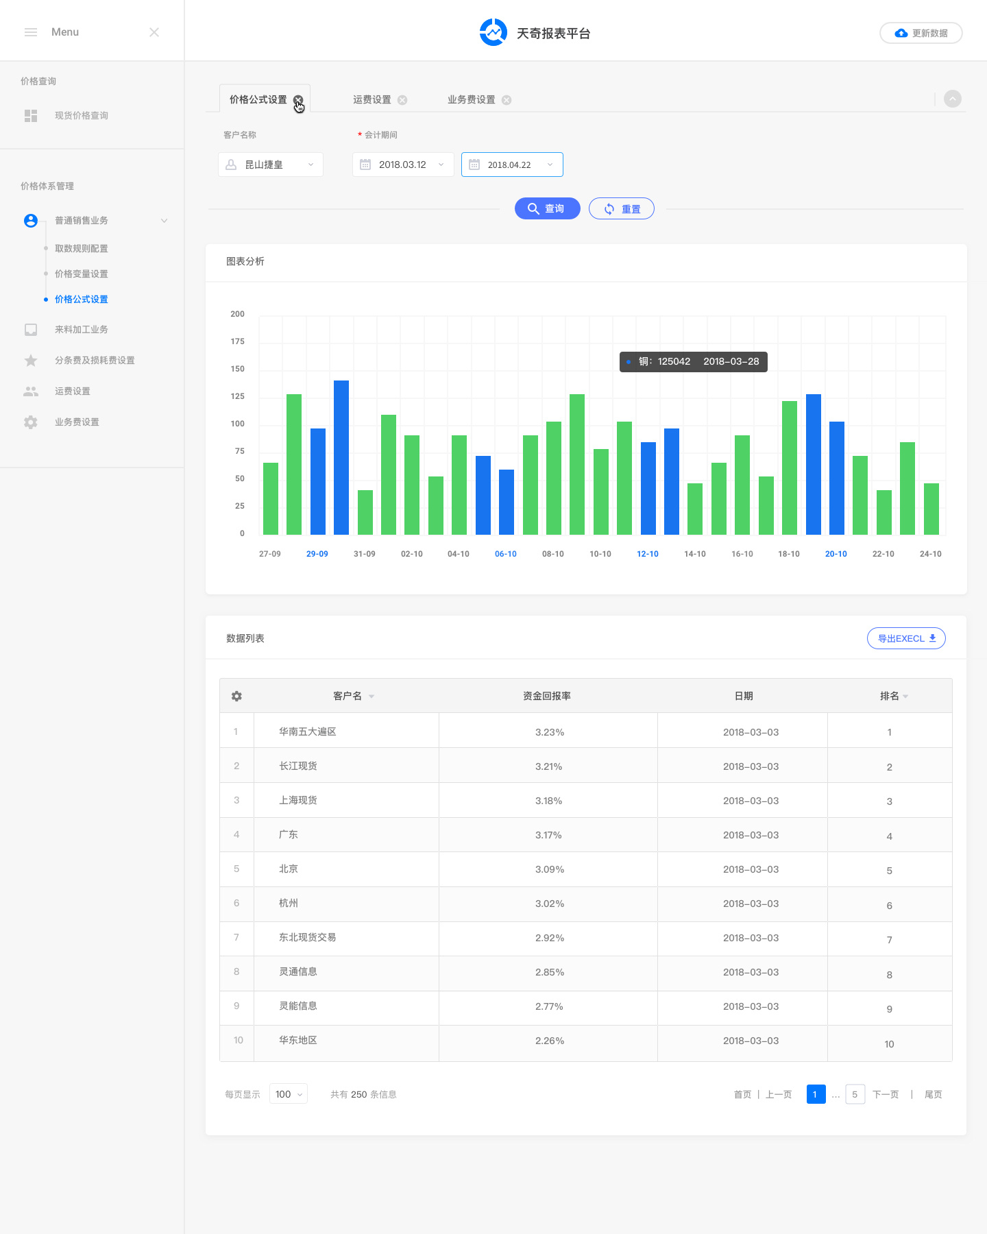This screenshot has height=1234, width=987.
Task: Click the 重置 reset button
Action: tap(622, 208)
